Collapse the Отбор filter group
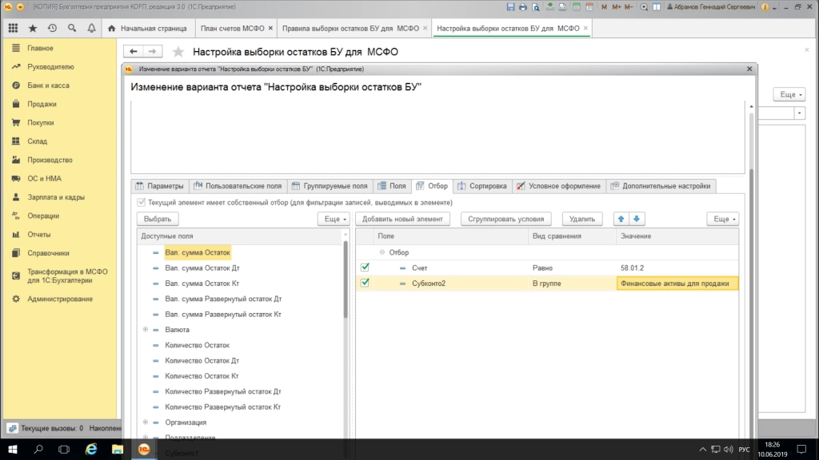819x460 pixels. coord(382,252)
